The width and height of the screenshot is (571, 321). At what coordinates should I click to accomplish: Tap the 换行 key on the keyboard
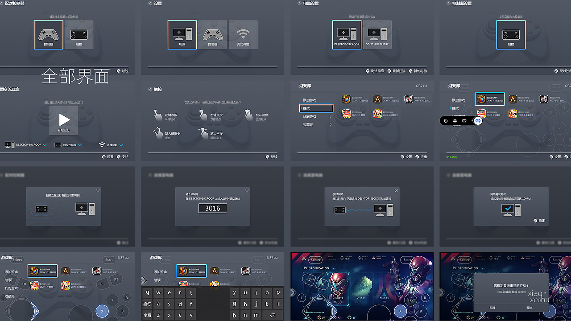147,304
